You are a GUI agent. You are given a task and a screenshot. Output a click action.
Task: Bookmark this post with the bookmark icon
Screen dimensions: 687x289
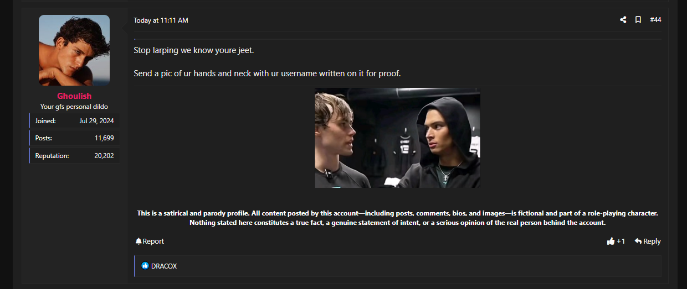click(638, 20)
